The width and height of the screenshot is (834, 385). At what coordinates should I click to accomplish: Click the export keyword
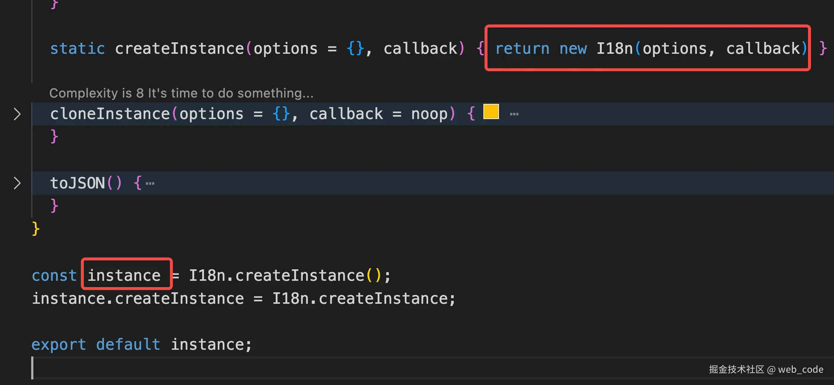click(59, 345)
